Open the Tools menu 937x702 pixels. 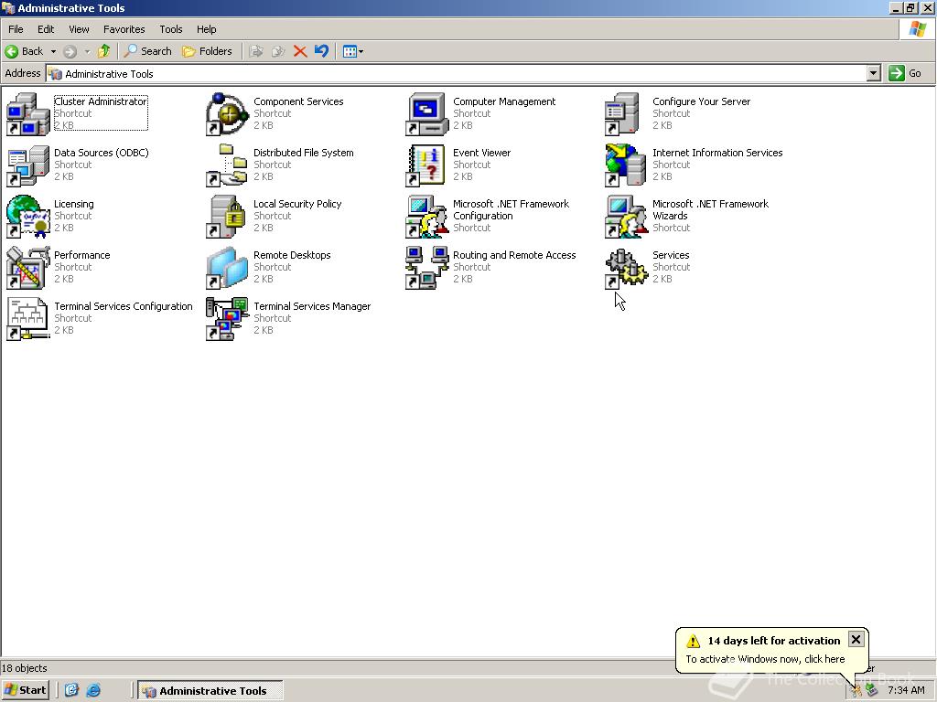click(171, 29)
